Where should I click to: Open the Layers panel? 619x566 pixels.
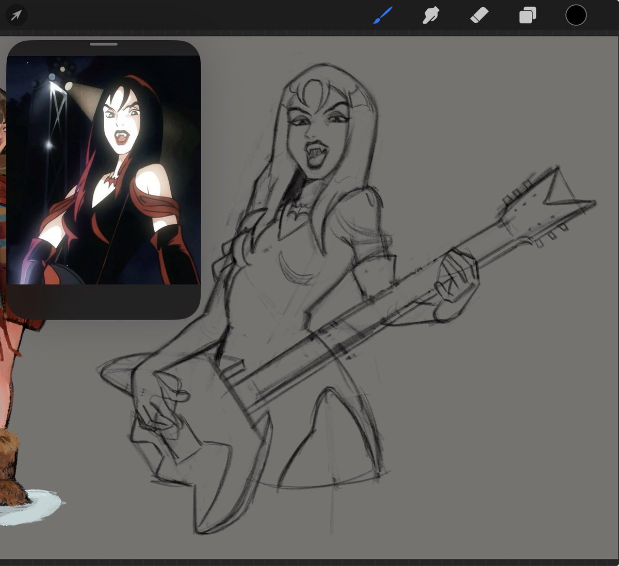pyautogui.click(x=527, y=15)
